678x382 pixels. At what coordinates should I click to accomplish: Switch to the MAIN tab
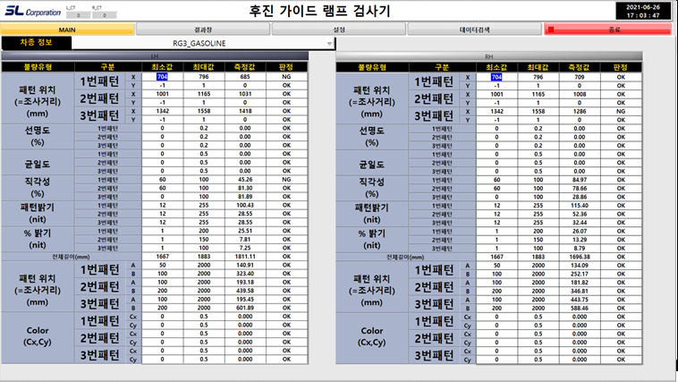(67, 30)
